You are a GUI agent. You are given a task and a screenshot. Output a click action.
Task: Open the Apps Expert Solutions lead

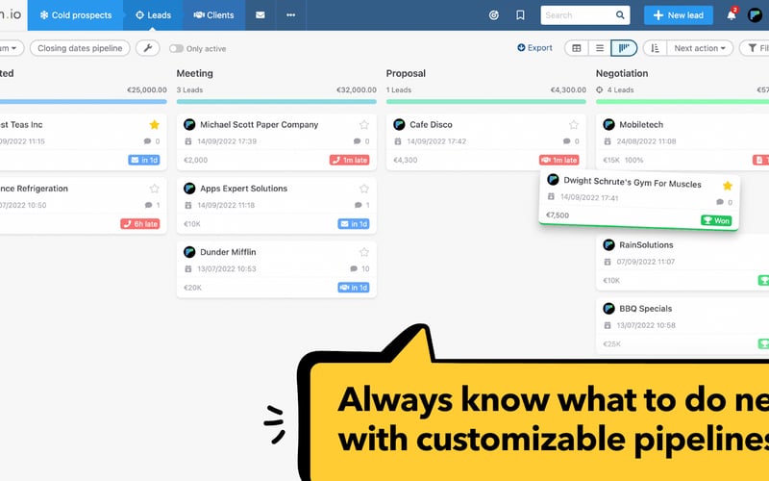point(243,189)
